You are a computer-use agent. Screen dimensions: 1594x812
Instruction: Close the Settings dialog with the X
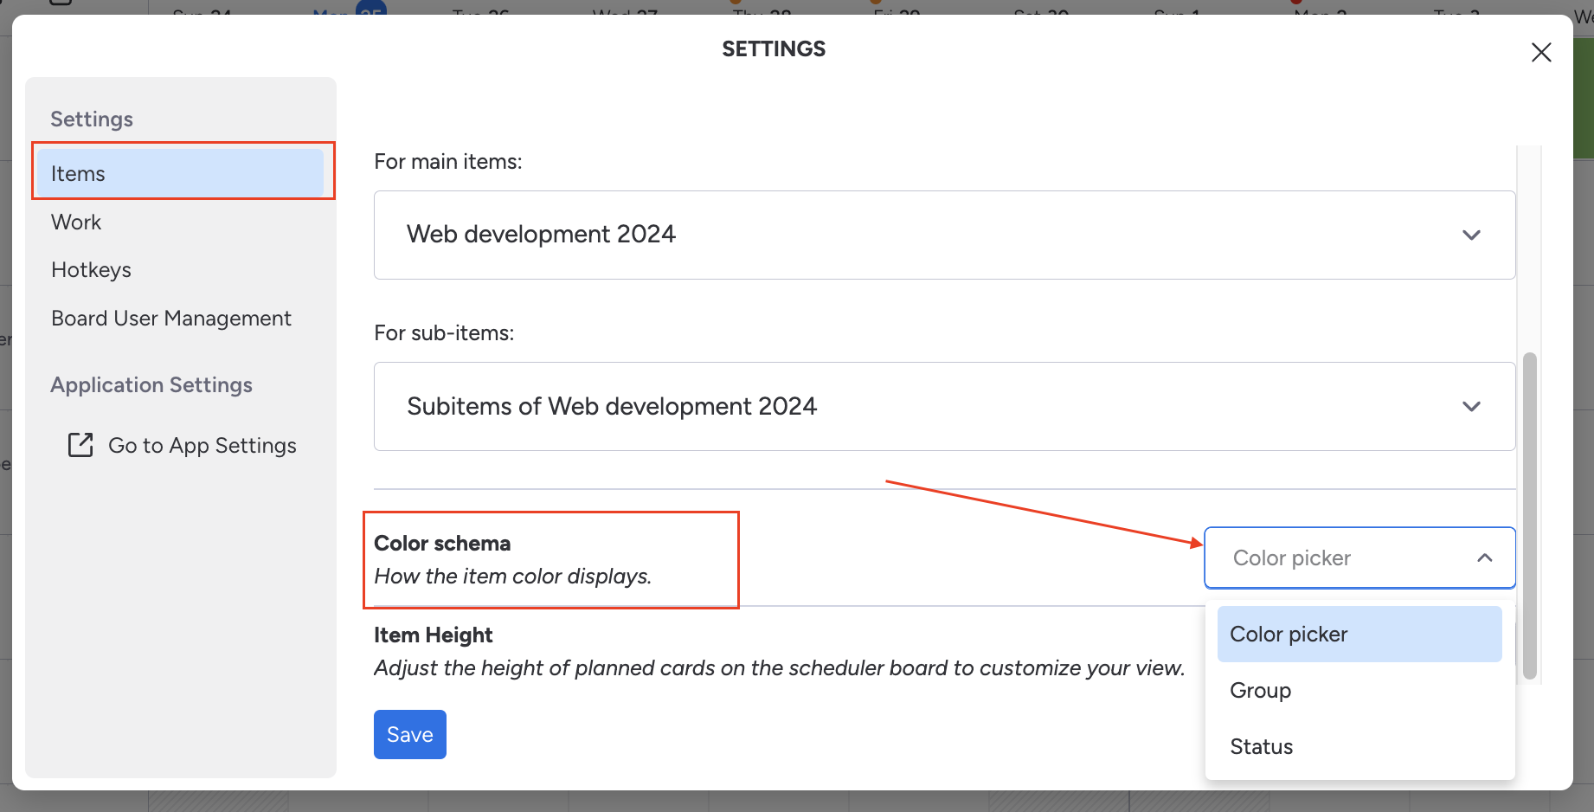click(1540, 53)
